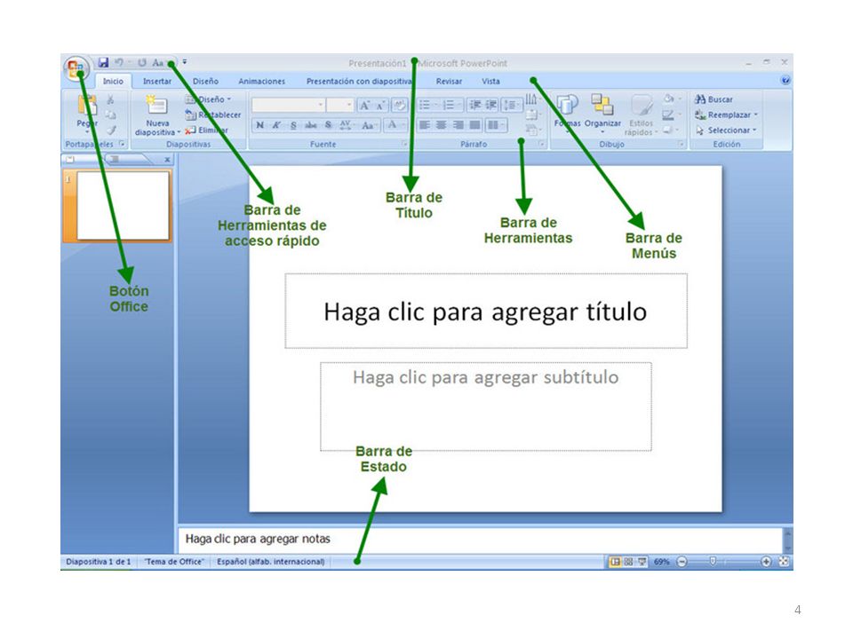
Task: Click the Nueva diapositiva icon
Action: coord(156,106)
